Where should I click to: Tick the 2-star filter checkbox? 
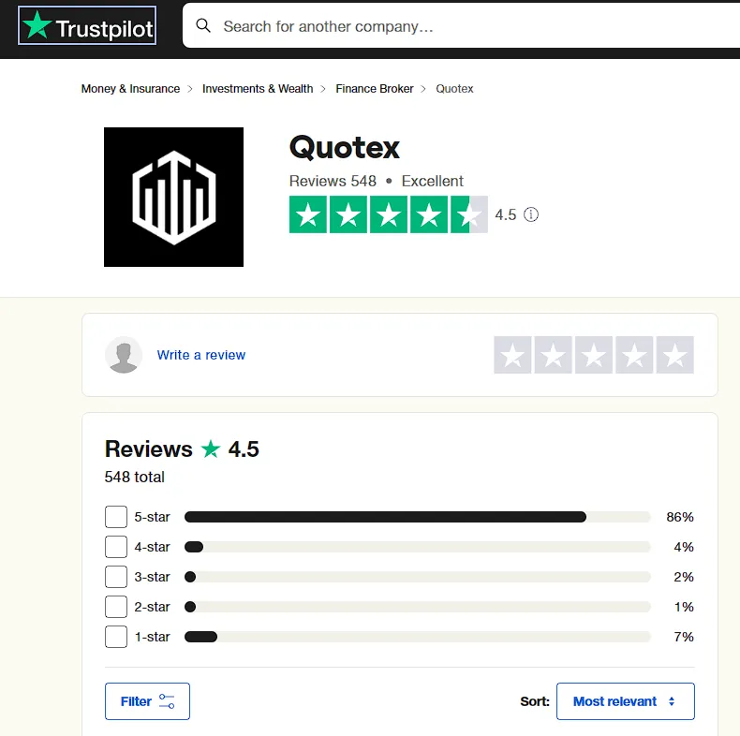116,607
